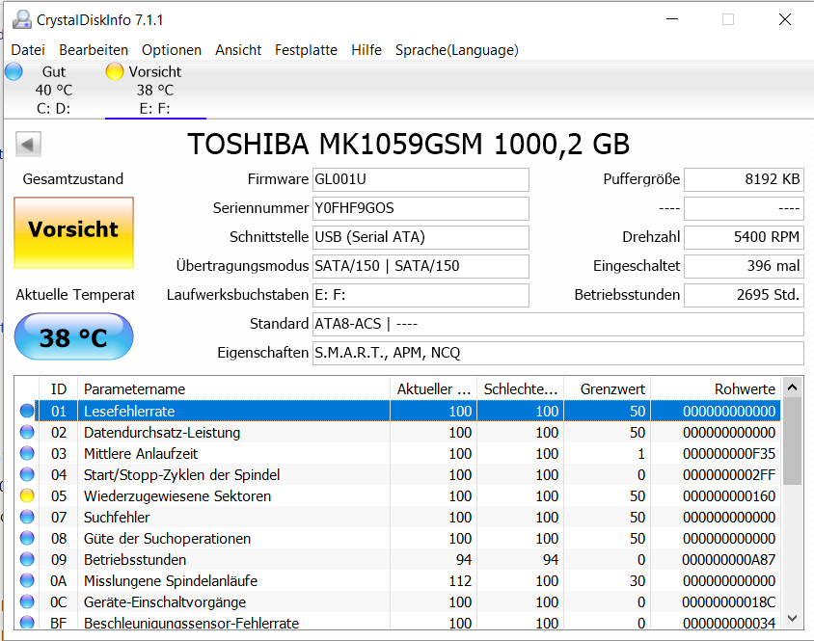Select the Suchfehler row name
Screen dimensions: 814x641
tap(117, 518)
